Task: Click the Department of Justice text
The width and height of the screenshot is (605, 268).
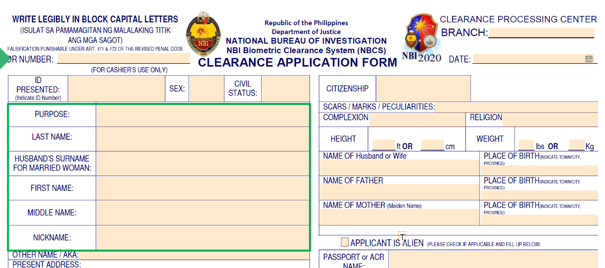Action: pos(306,32)
